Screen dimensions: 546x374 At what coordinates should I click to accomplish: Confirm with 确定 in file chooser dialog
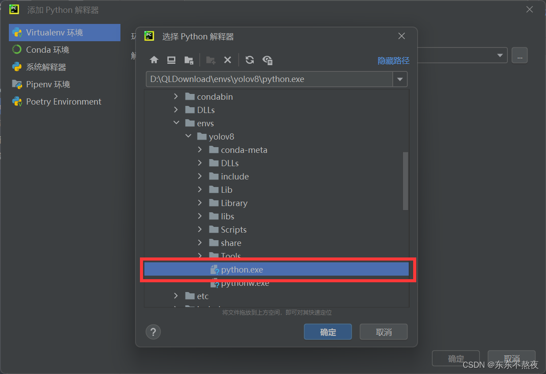pos(328,332)
